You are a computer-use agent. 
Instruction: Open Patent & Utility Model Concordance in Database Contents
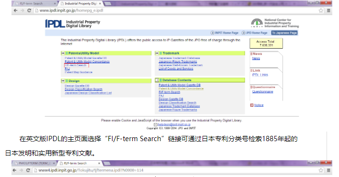click(x=181, y=88)
